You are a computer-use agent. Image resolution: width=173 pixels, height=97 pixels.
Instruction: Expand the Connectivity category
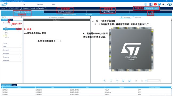(12, 50)
